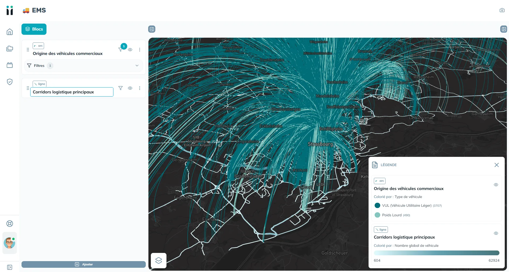The width and height of the screenshot is (509, 272).
Task: Toggle Origine des véhicules commerciaux visibility in legend
Action: tap(496, 185)
